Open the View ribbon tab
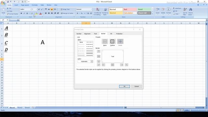The width and height of the screenshot is (208, 117). (56, 5)
